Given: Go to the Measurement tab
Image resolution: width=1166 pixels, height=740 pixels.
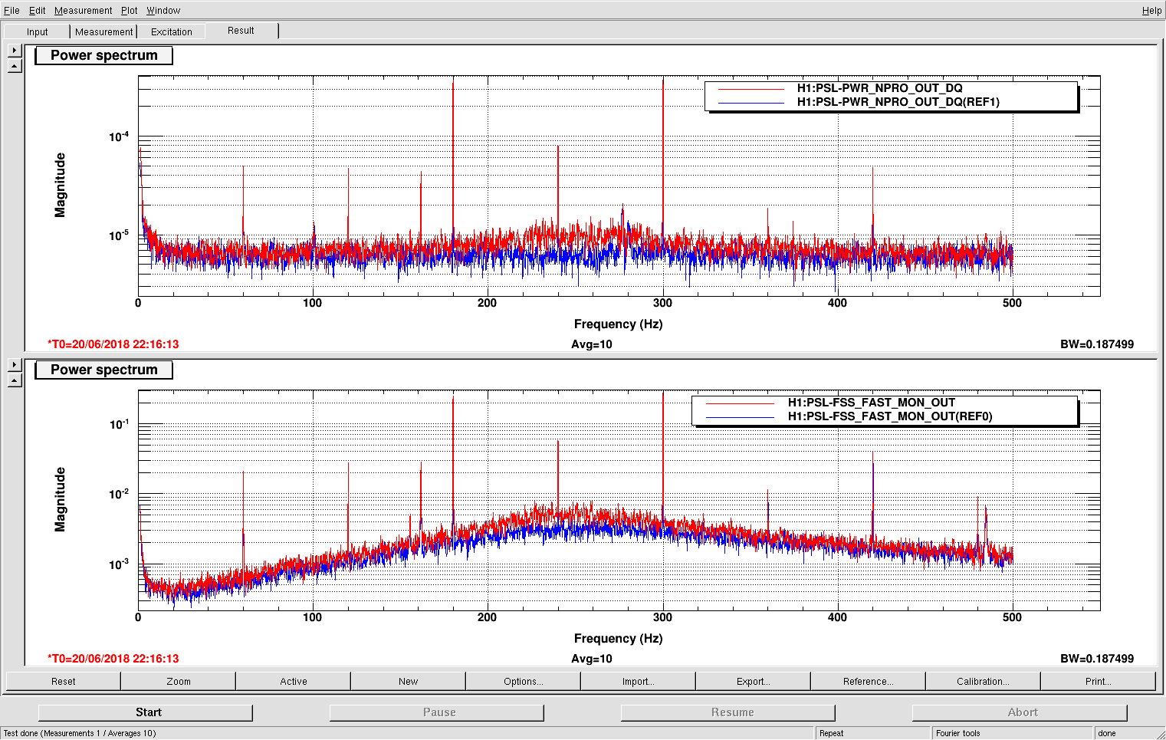Looking at the screenshot, I should click(103, 32).
